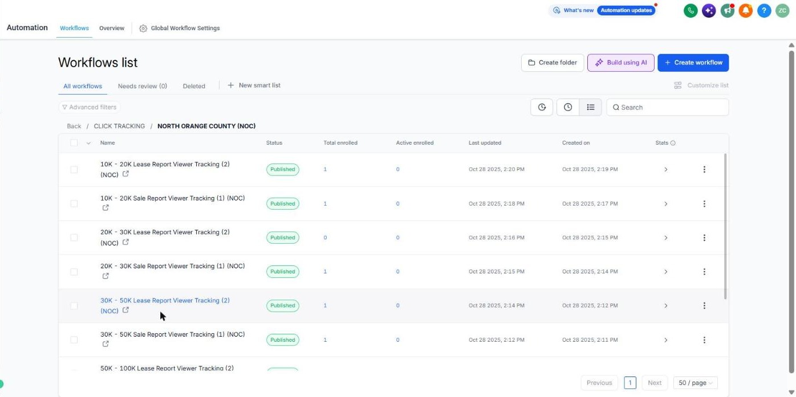
Task: Select the Deleted tab
Action: pos(194,86)
